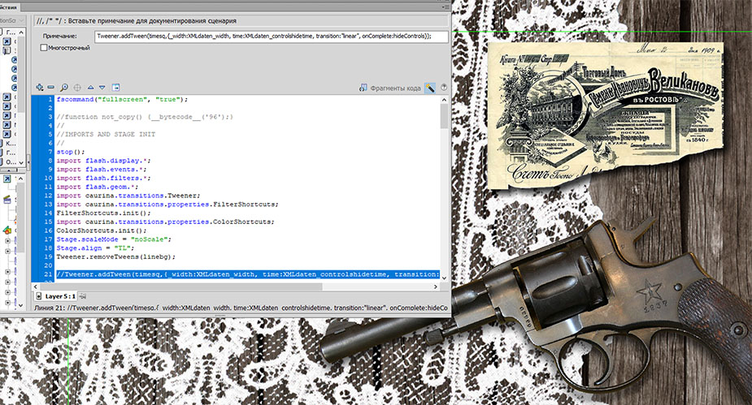
Task: Expand the first plus node in the script navigator
Action: 8,241
